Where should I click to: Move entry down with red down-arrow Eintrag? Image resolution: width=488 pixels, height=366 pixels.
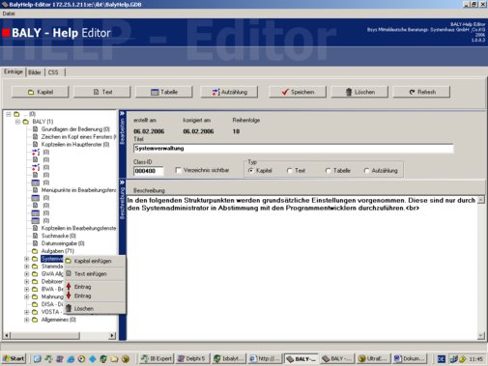tap(83, 296)
